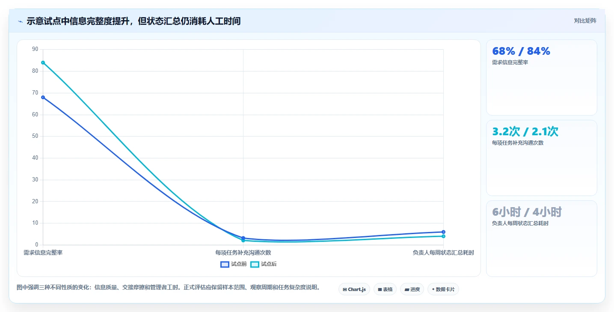
Task: Click the 试点后 cyan legend color box
Action: coord(255,264)
